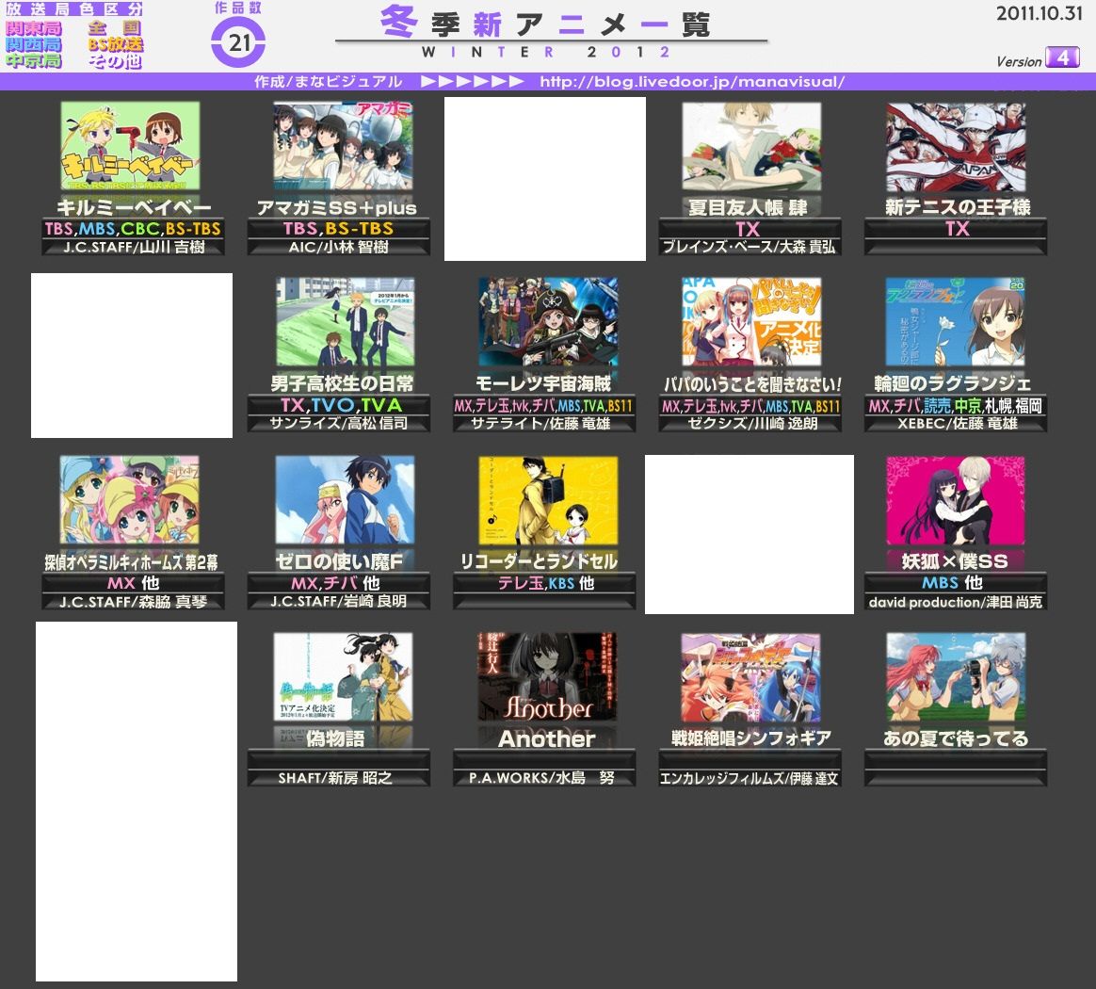This screenshot has height=989, width=1096.
Task: Select the 夏目友人帳 肆 artwork thumbnail
Action: pos(751,147)
